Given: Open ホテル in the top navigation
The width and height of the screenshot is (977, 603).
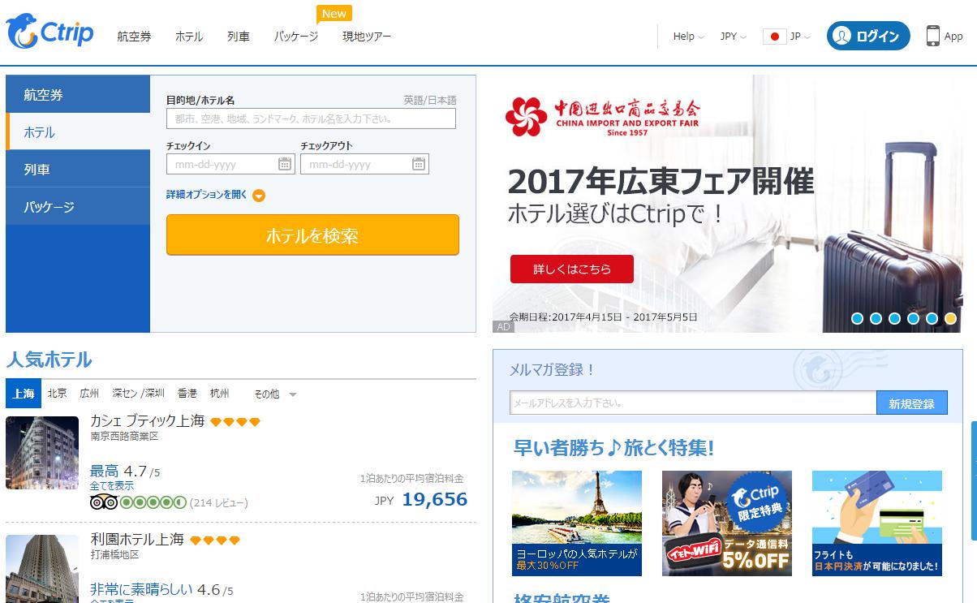Looking at the screenshot, I should tap(189, 37).
